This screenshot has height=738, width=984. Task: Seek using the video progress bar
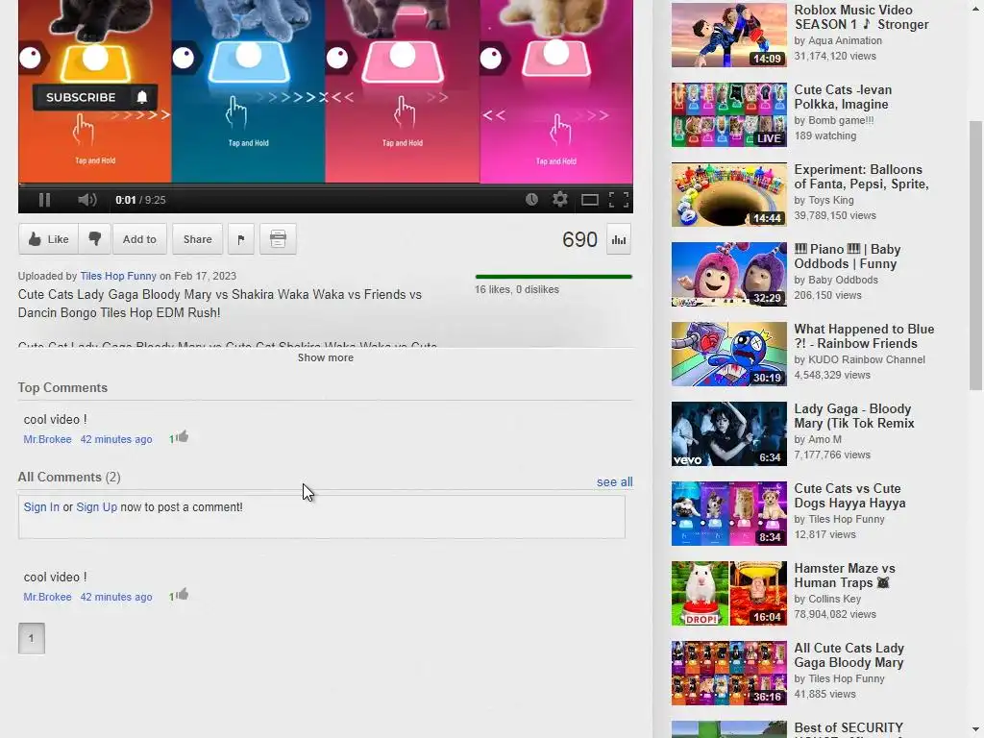(x=325, y=185)
